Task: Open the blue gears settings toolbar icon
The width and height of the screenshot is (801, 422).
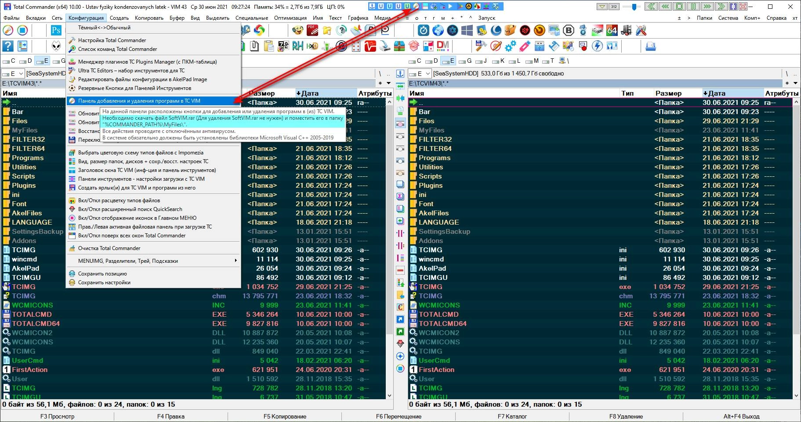Action: [511, 46]
